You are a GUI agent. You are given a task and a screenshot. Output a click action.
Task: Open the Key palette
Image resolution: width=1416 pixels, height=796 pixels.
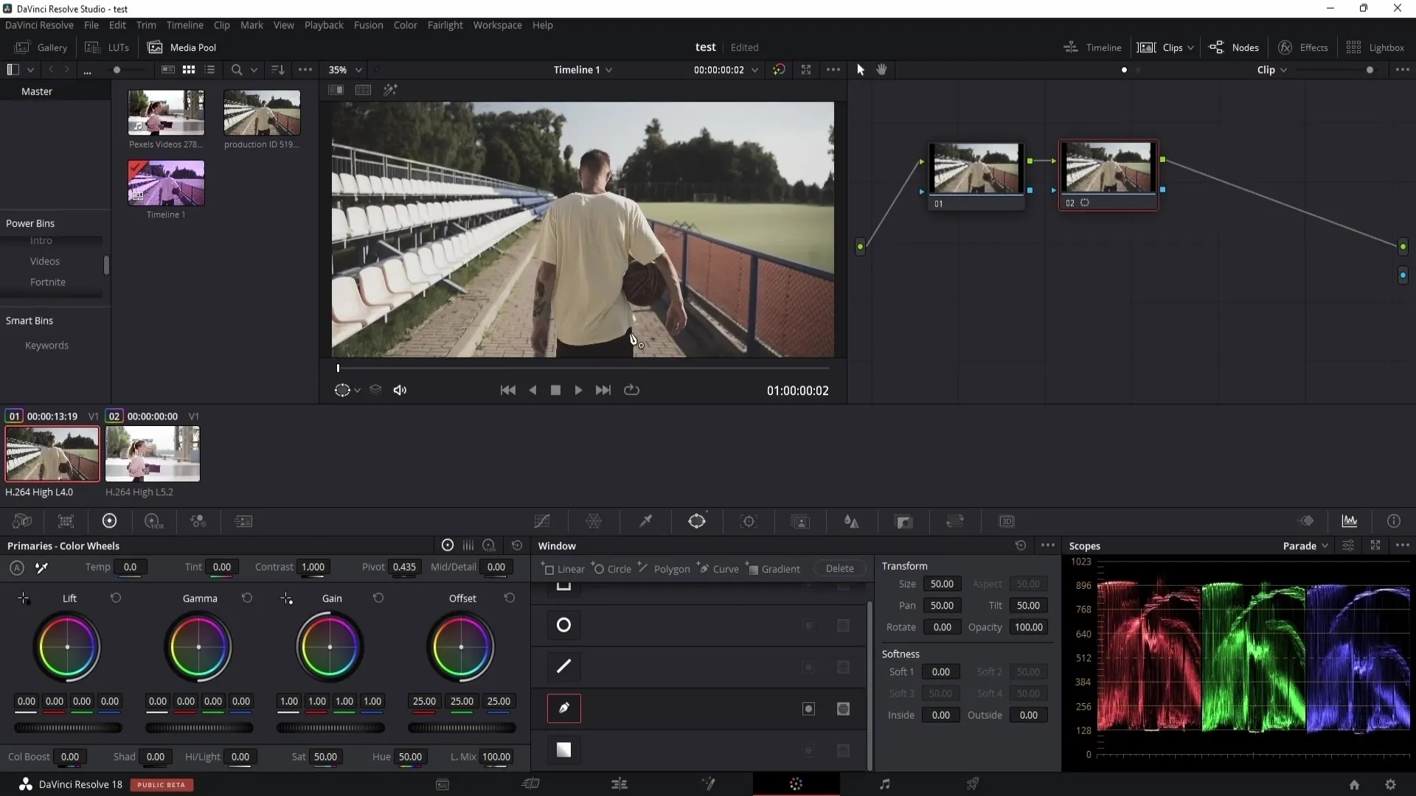click(903, 522)
